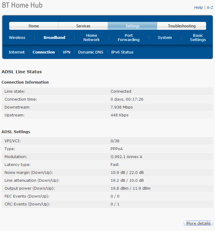This screenshot has height=231, width=215.
Task: Click the Output power (Down/Up) label
Action: tap(30, 188)
